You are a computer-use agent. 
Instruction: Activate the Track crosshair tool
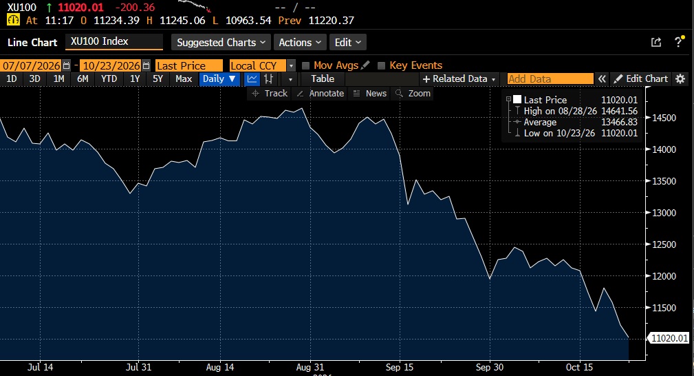pos(269,94)
